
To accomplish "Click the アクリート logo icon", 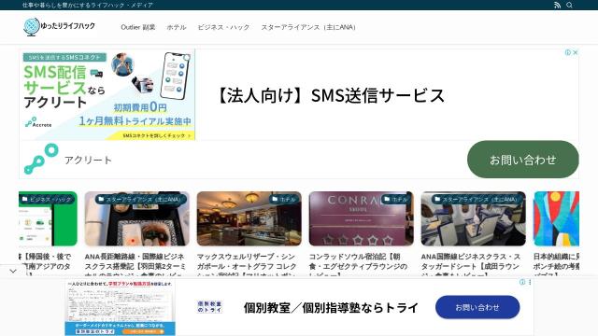I will click(41, 159).
